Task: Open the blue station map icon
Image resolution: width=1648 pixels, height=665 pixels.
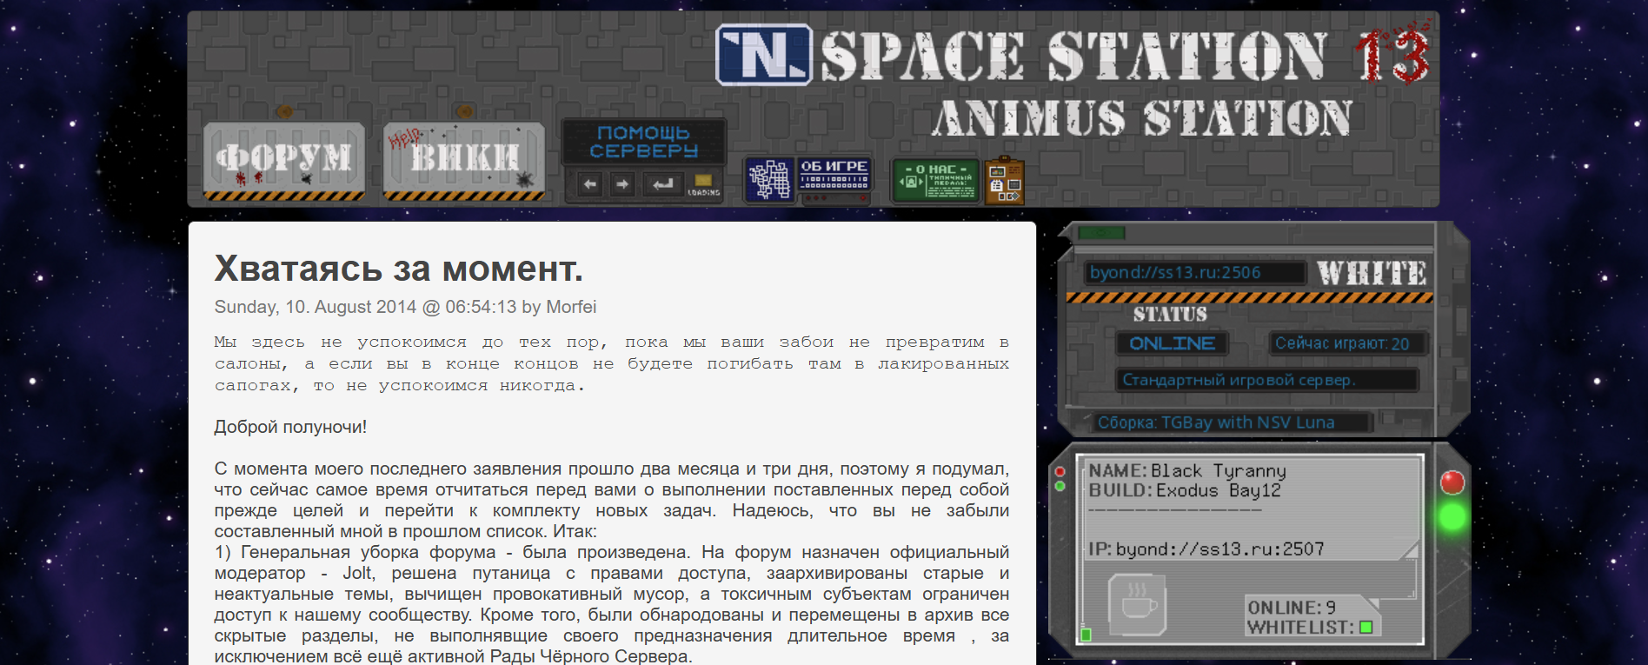Action: click(x=769, y=180)
